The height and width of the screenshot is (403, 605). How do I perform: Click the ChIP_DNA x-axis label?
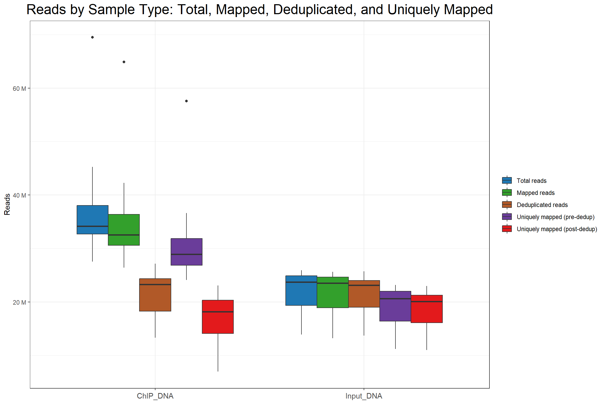[155, 396]
